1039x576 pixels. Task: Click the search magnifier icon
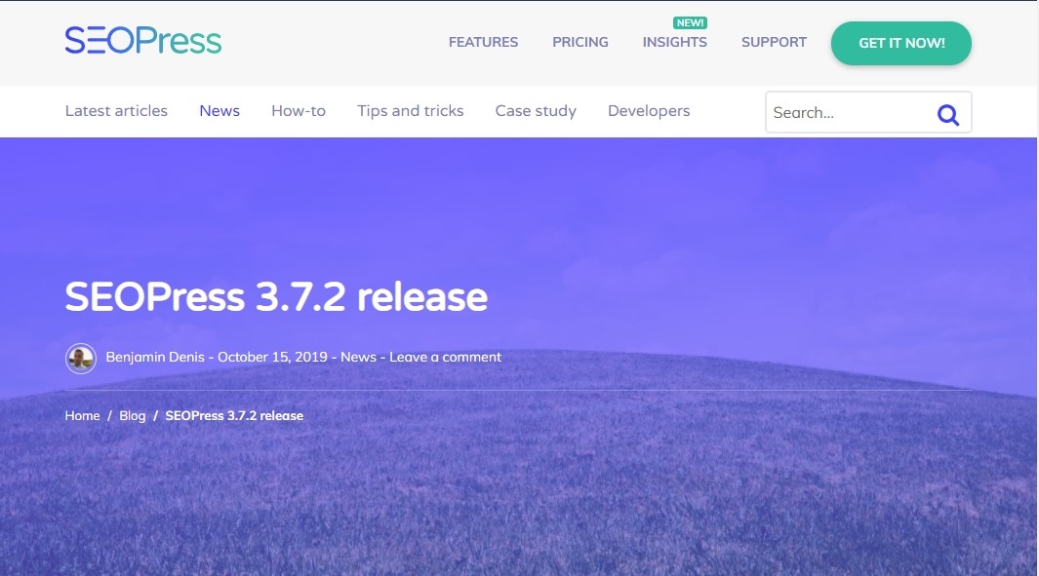click(x=948, y=114)
